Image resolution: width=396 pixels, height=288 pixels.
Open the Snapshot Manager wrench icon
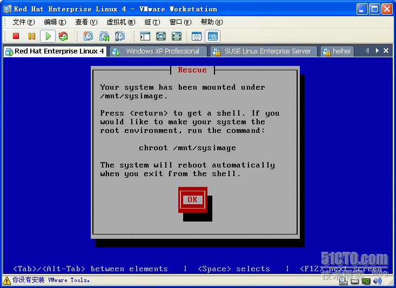pos(120,36)
